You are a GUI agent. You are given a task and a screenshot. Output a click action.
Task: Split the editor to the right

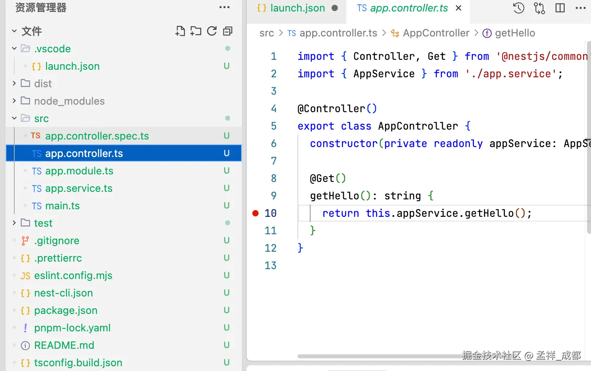(x=560, y=8)
